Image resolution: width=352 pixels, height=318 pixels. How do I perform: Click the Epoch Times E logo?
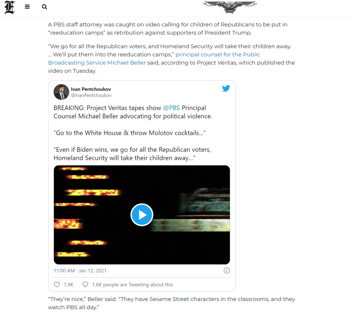coord(9,7)
